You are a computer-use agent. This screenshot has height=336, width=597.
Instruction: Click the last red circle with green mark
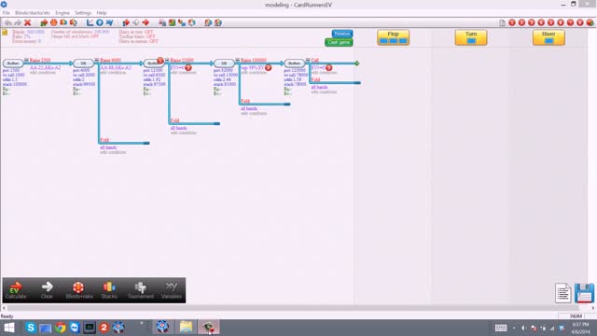point(590,22)
